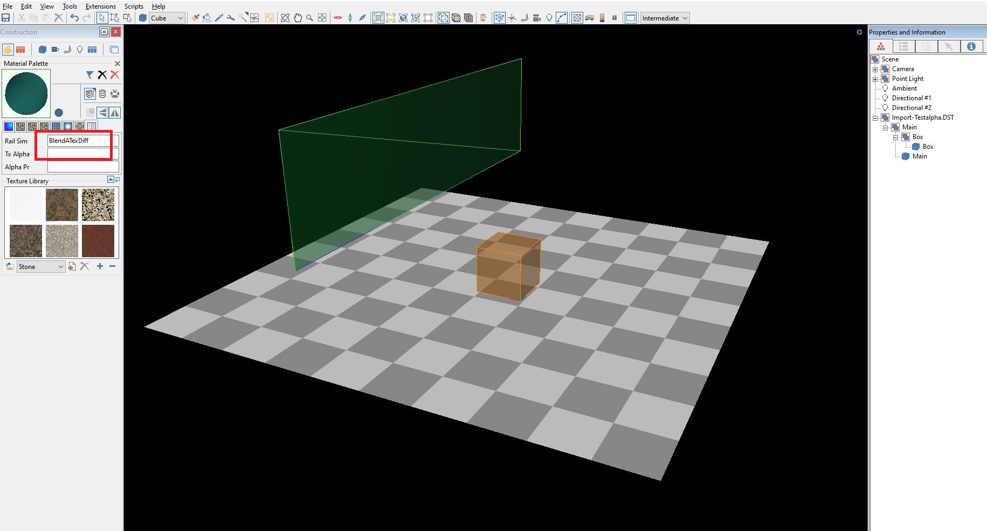Open the Cube shape dropdown
The image size is (987, 531).
167,18
